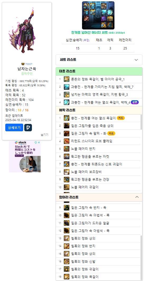The height and width of the screenshot is (281, 144).
Task: Click the dark D logo button
Action: [x=28, y=127]
